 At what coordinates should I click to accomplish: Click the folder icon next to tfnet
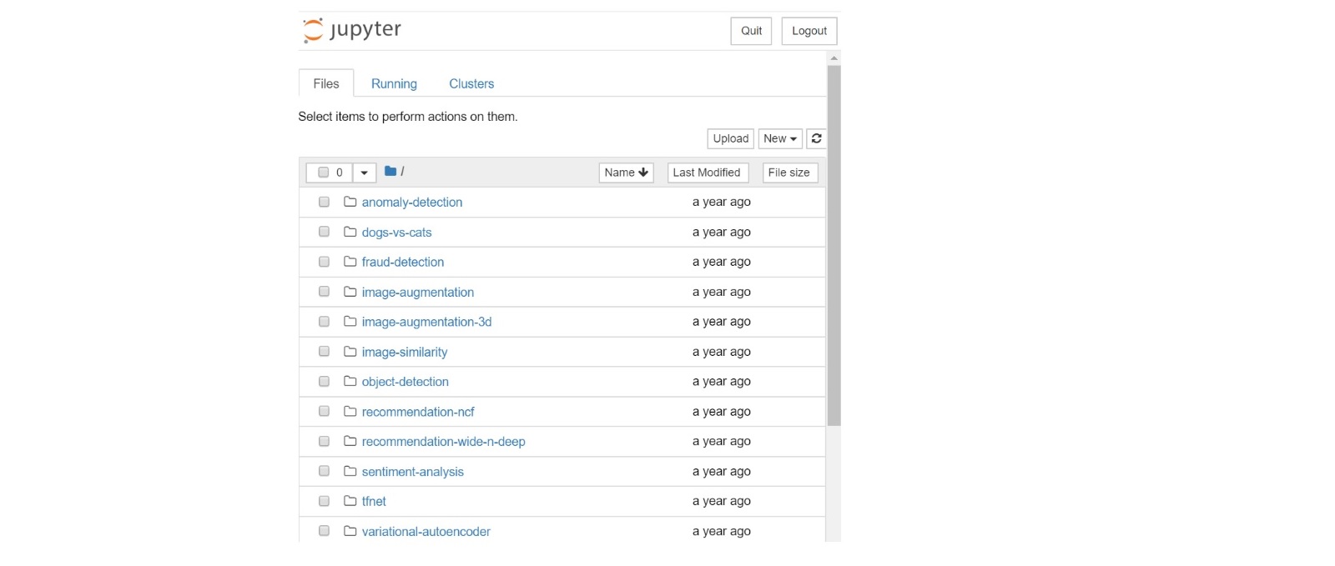click(350, 501)
